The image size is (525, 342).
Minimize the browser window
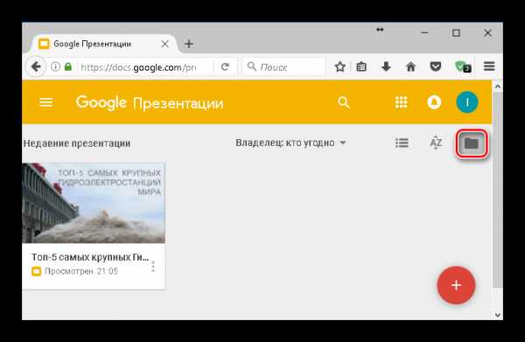[x=424, y=32]
